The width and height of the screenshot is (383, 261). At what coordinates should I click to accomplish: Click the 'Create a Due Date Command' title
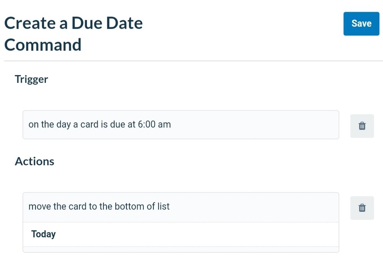tap(74, 34)
